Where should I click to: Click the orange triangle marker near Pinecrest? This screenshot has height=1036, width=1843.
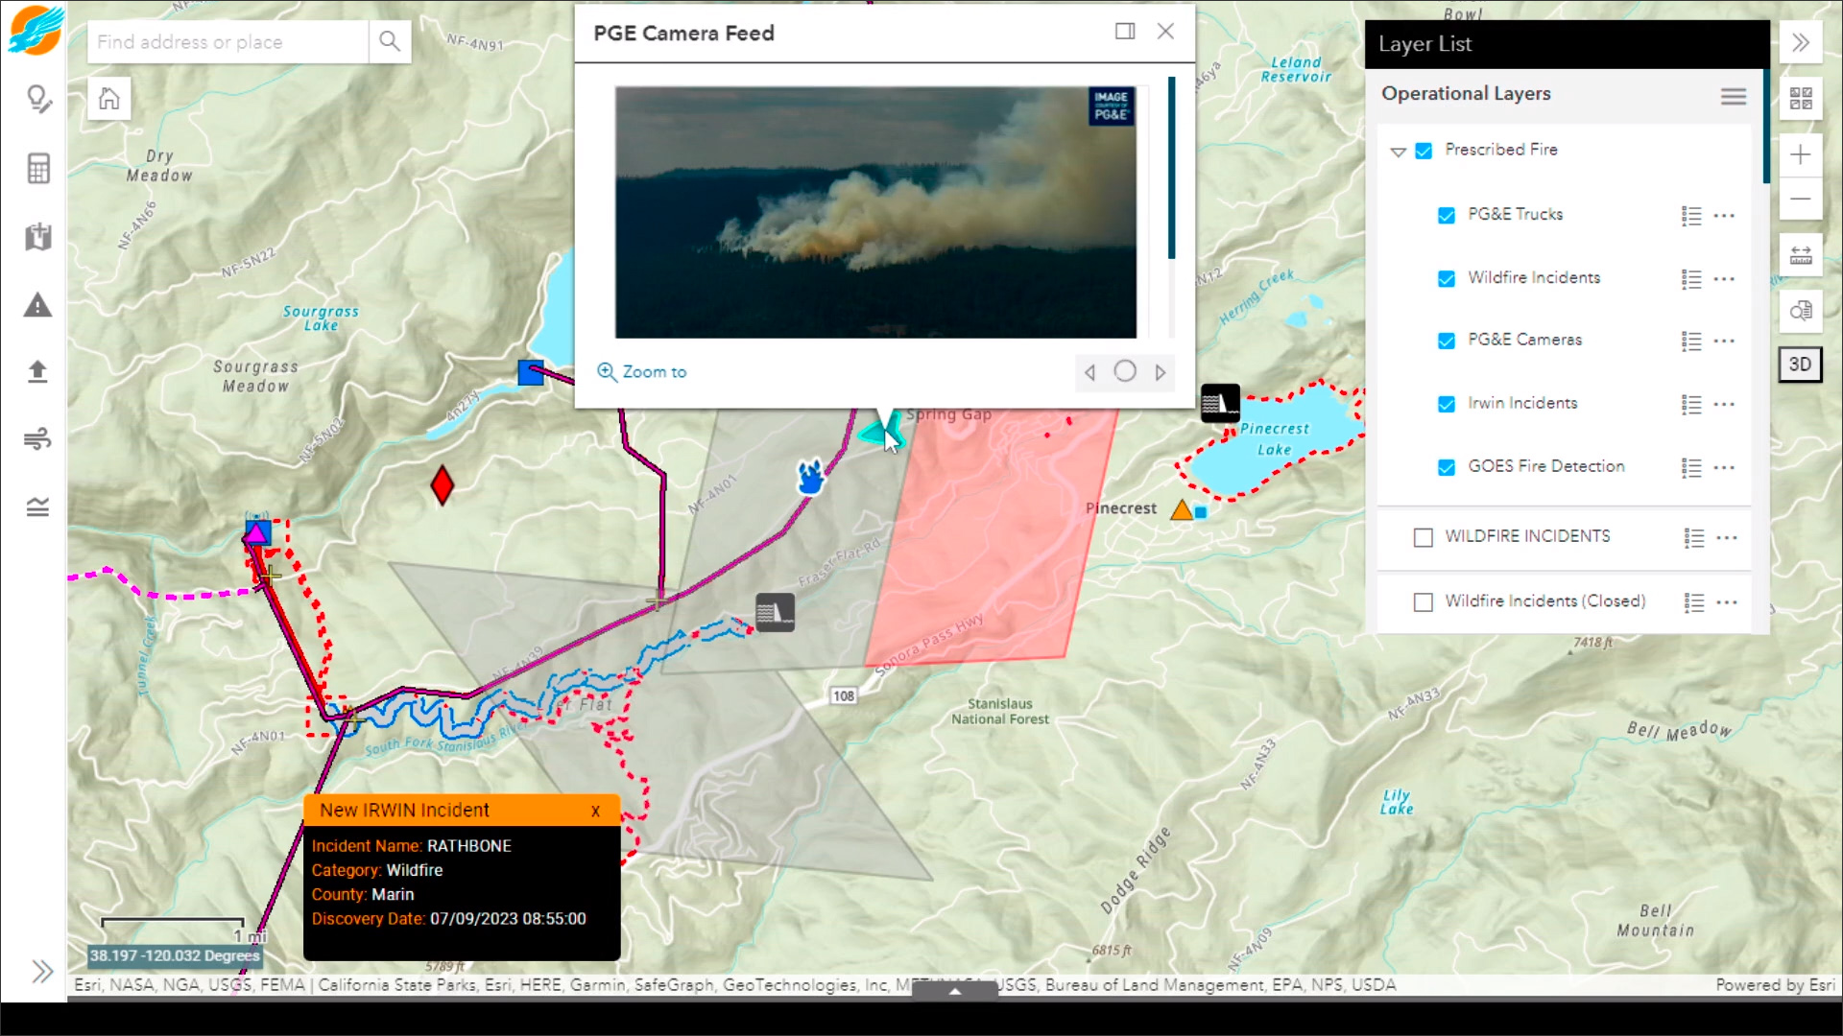point(1181,510)
